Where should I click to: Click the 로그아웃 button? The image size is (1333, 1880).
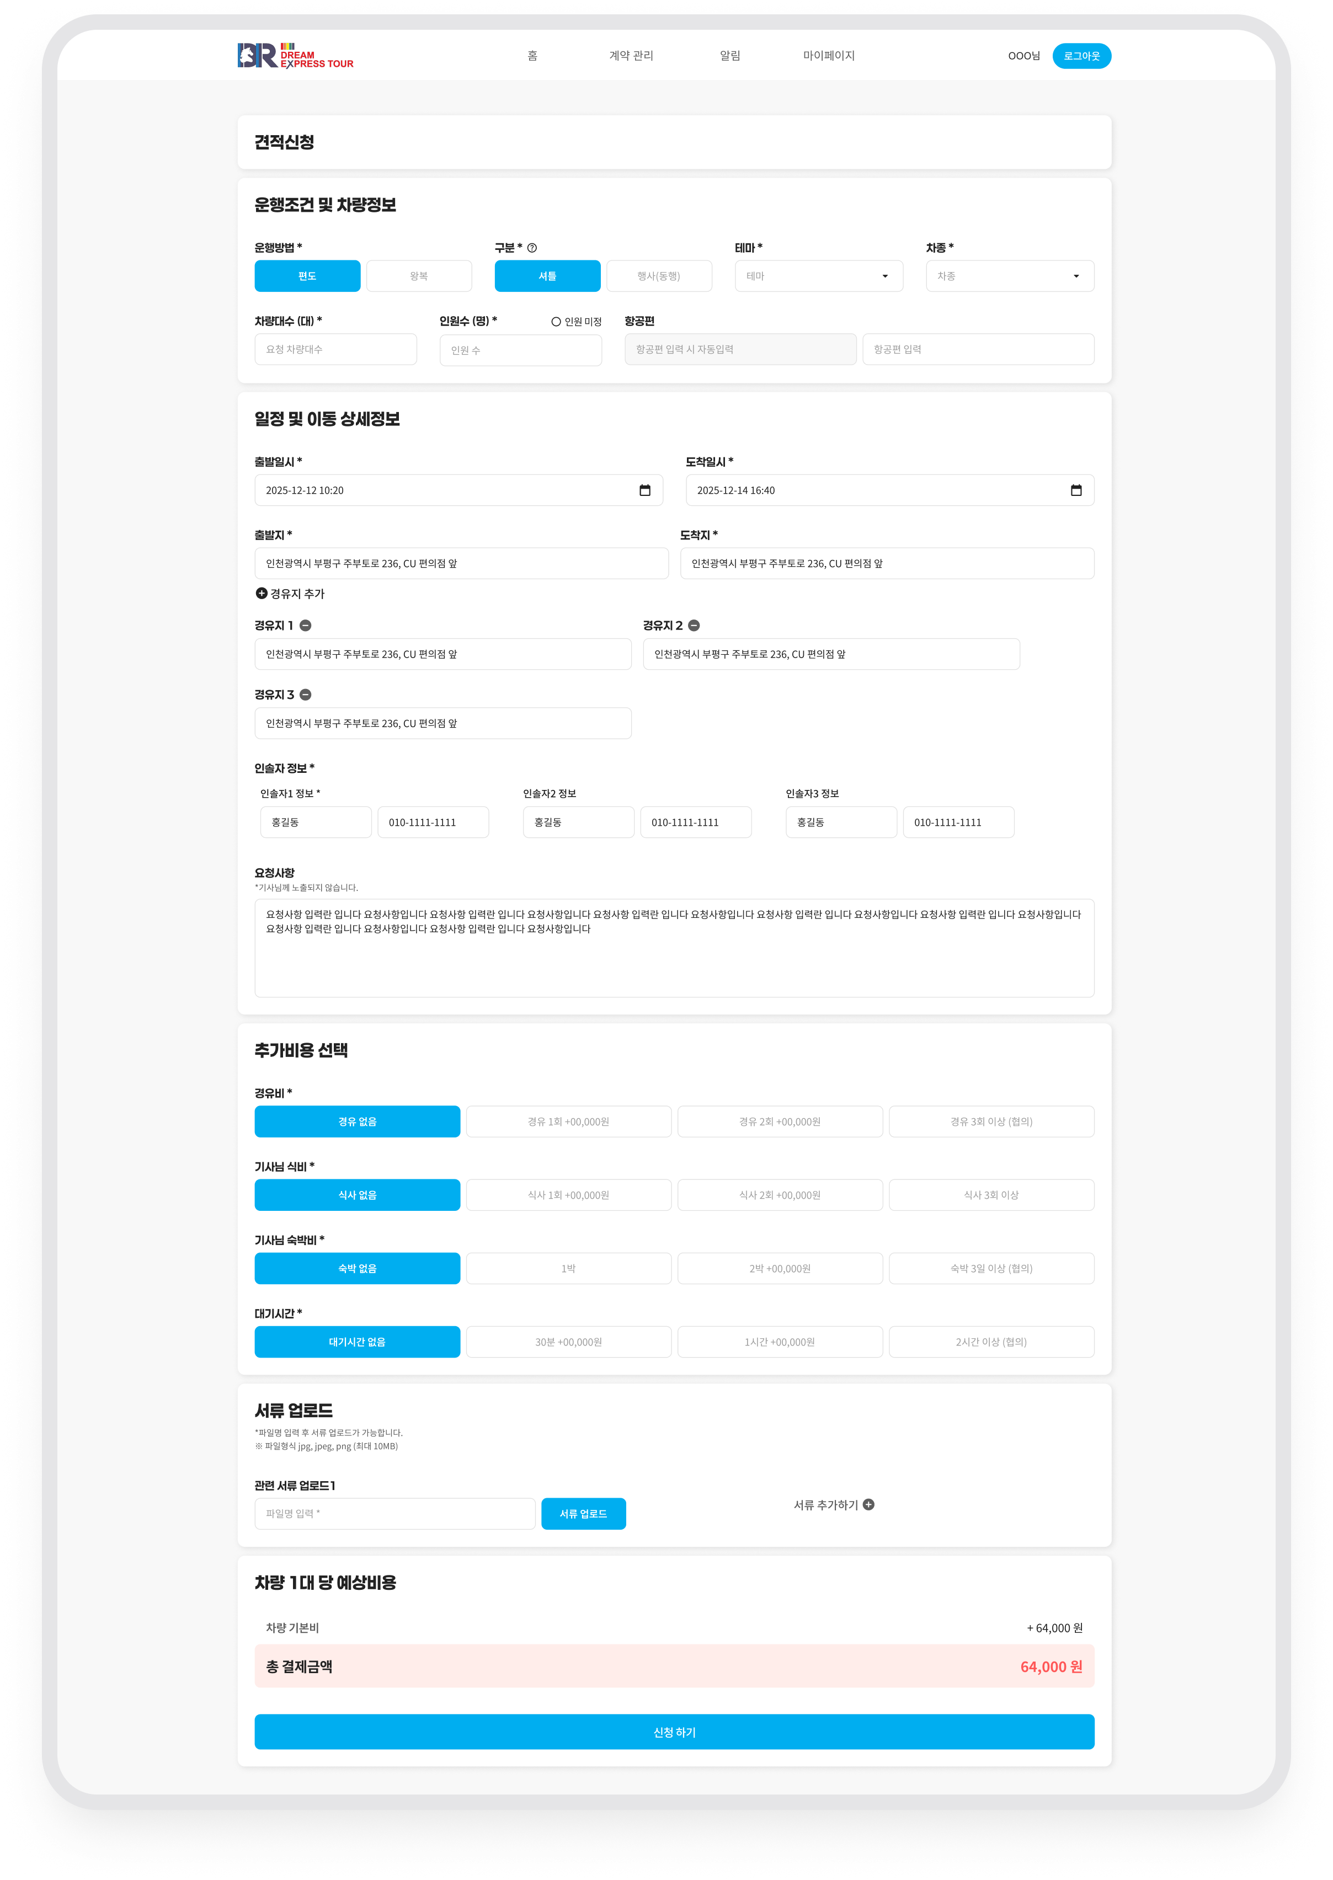[1081, 56]
